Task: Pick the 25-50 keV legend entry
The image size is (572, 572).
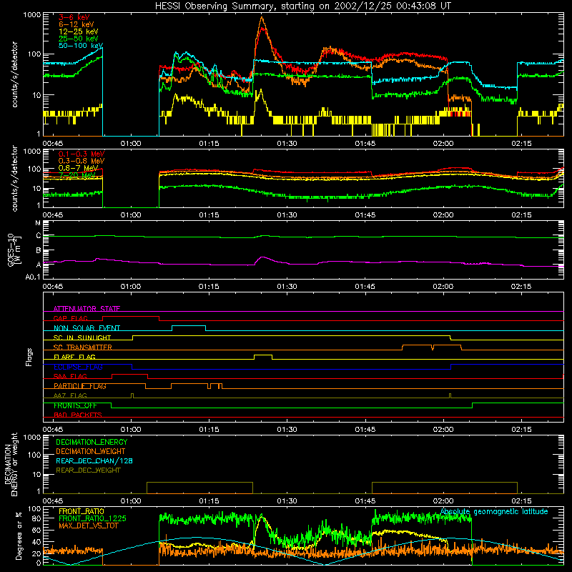Action: (79, 39)
